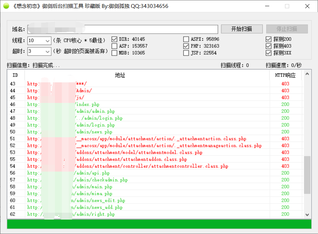Click the results list scroll-up arrow

click(x=307, y=74)
